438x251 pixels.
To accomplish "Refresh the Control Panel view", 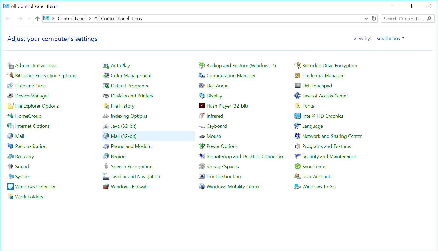I will 374,19.
